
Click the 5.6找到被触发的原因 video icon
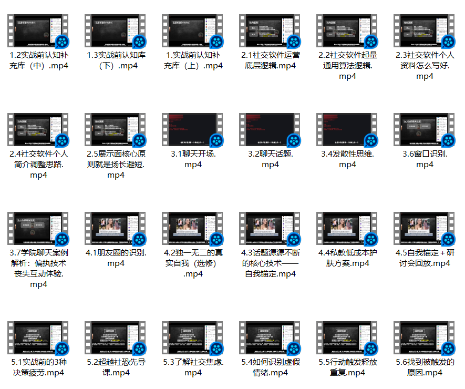pyautogui.click(x=425, y=339)
